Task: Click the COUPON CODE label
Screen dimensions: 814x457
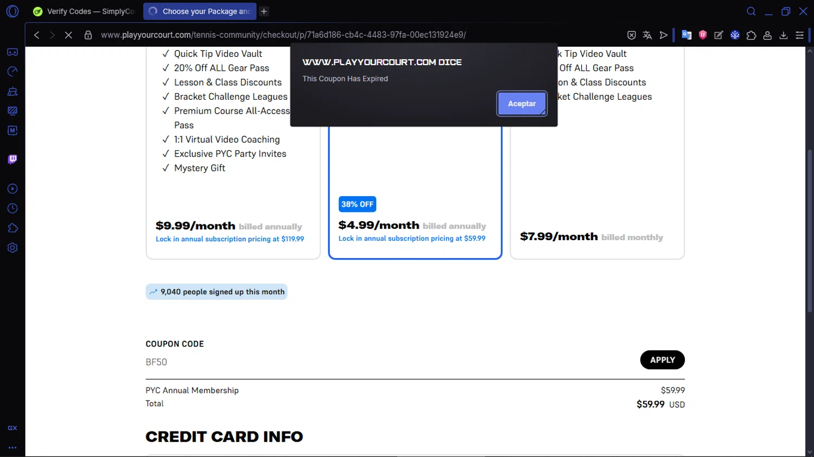Action: tap(175, 344)
